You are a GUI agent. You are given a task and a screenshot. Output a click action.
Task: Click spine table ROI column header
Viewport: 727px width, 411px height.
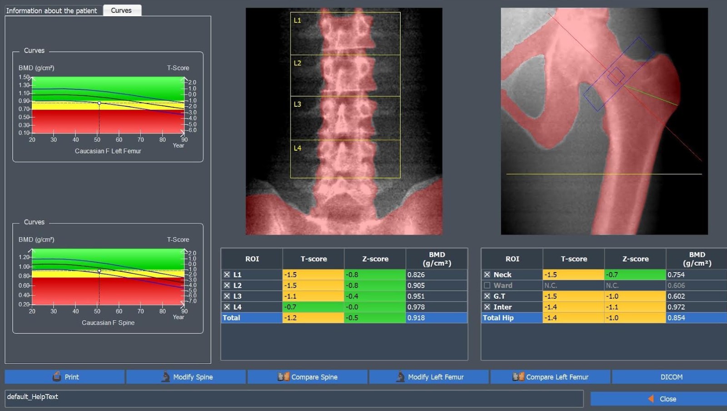point(252,259)
